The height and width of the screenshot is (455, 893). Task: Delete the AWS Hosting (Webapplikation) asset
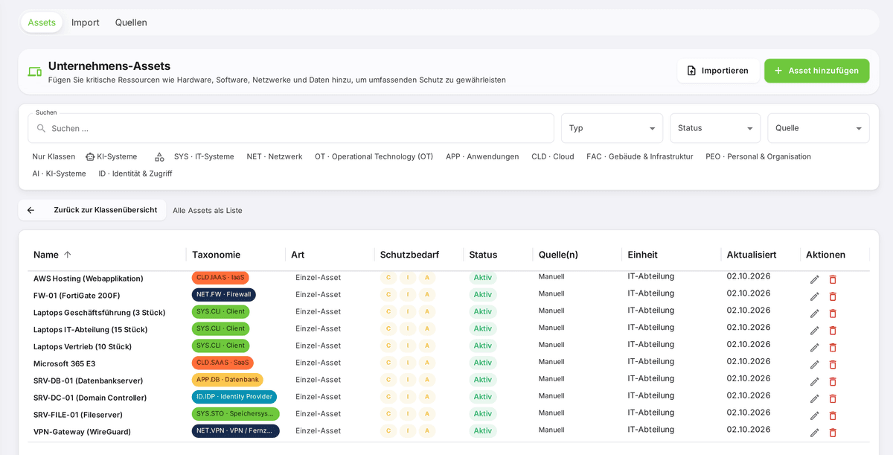(x=833, y=279)
